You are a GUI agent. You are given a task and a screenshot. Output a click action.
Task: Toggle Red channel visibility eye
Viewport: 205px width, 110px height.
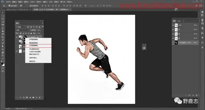pyautogui.click(x=173, y=30)
